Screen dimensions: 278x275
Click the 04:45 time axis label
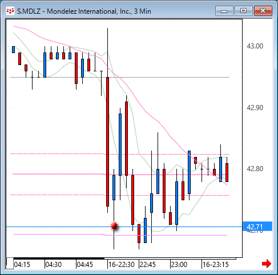tap(85, 265)
